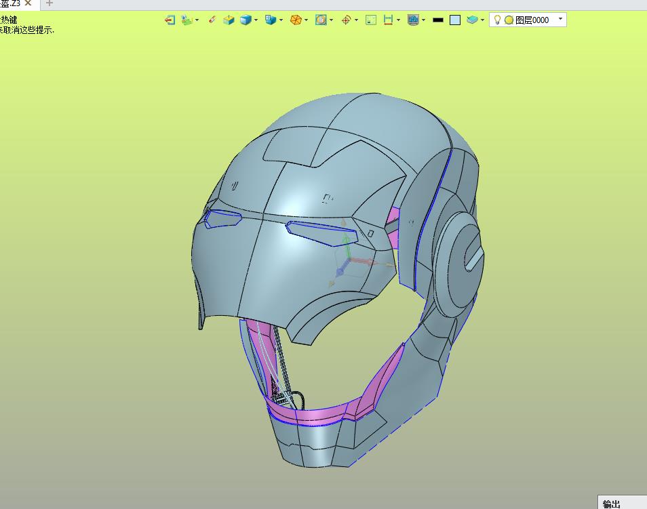Screen dimensions: 647x509
Task: Expand the orange polyhedron dropdown arrow
Action: [306, 20]
